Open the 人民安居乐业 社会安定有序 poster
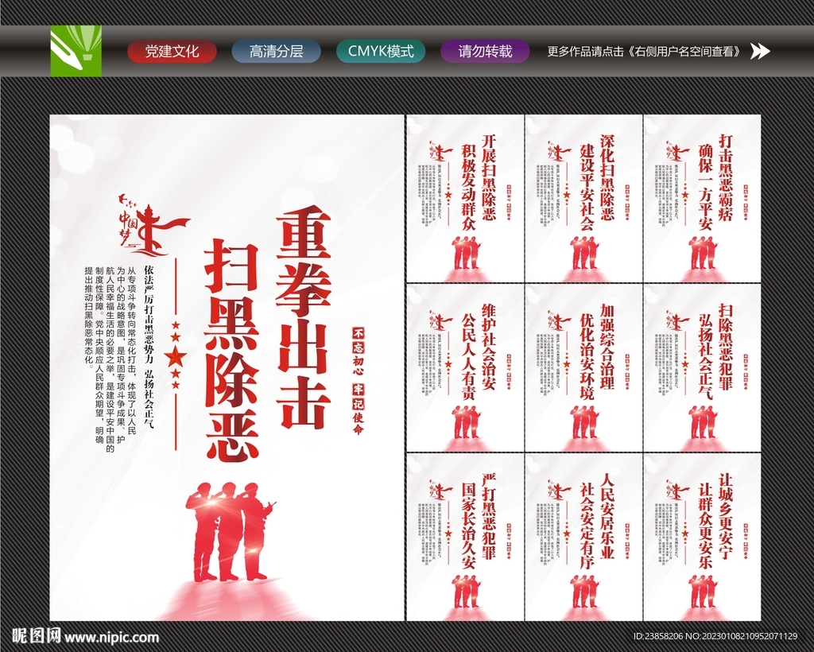 (x=584, y=538)
